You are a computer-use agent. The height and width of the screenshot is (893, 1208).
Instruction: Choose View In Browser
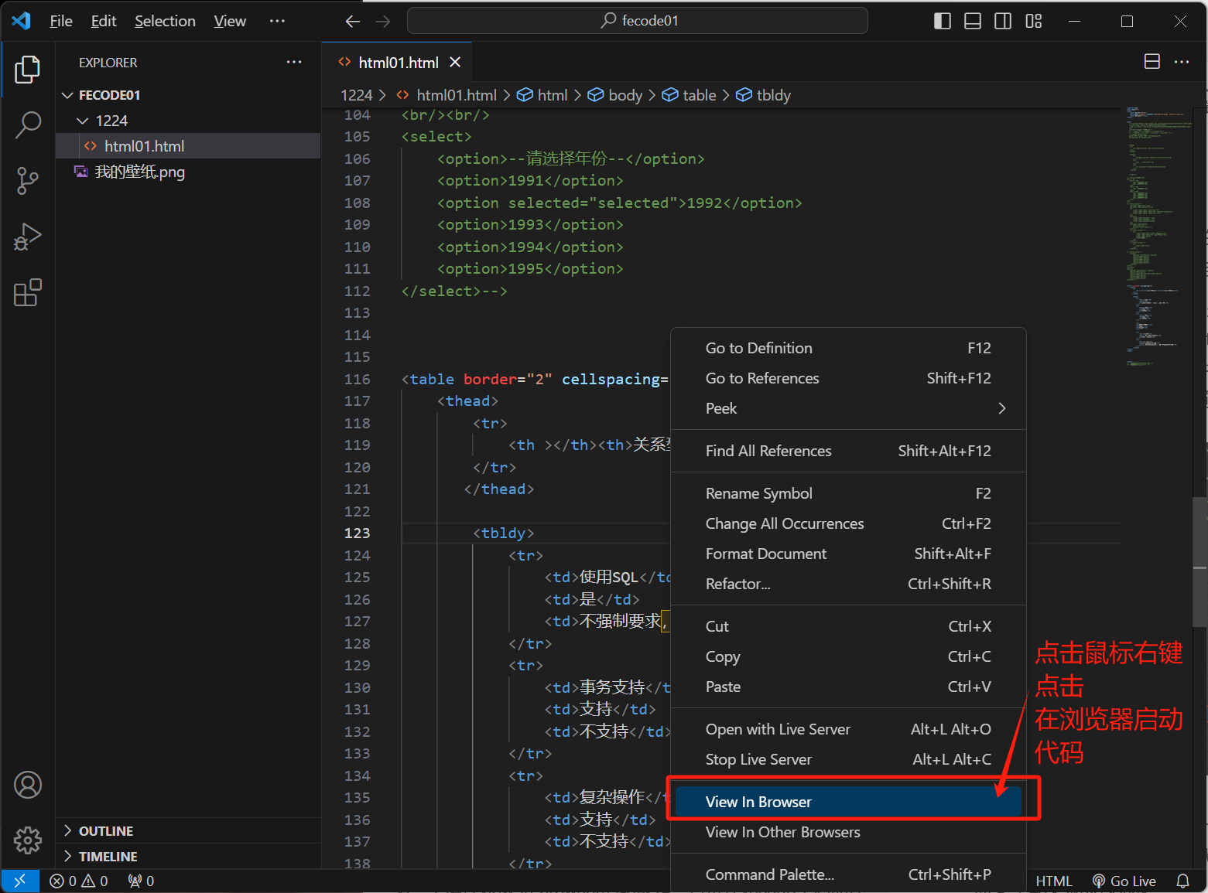coord(848,802)
